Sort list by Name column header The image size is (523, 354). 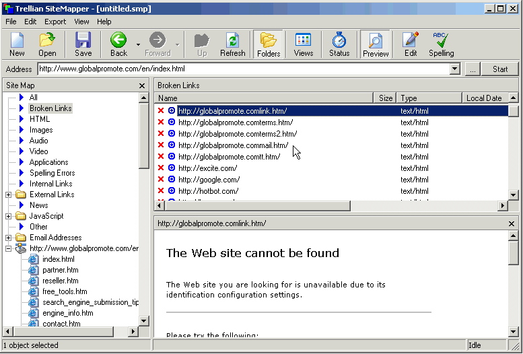[x=263, y=98]
